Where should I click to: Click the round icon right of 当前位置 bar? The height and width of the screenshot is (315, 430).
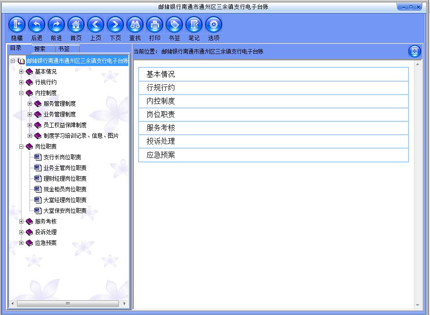pos(414,51)
